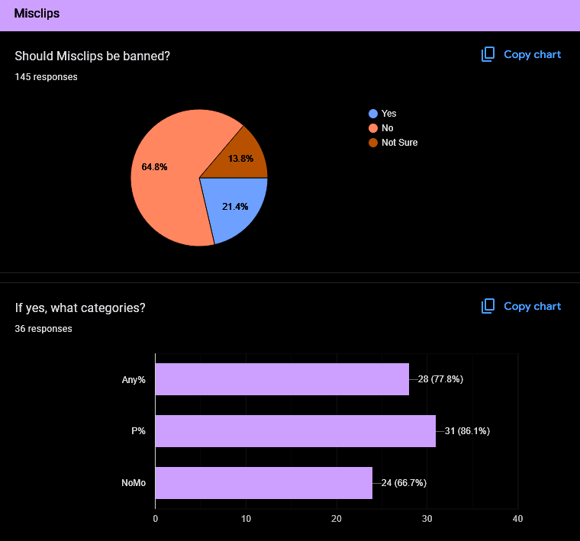Click the "Misclips" section header text
This screenshot has width=580, height=541.
[37, 14]
